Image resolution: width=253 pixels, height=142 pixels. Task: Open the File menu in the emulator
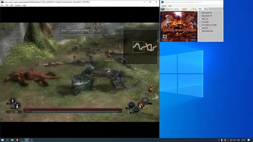tap(2, 5)
